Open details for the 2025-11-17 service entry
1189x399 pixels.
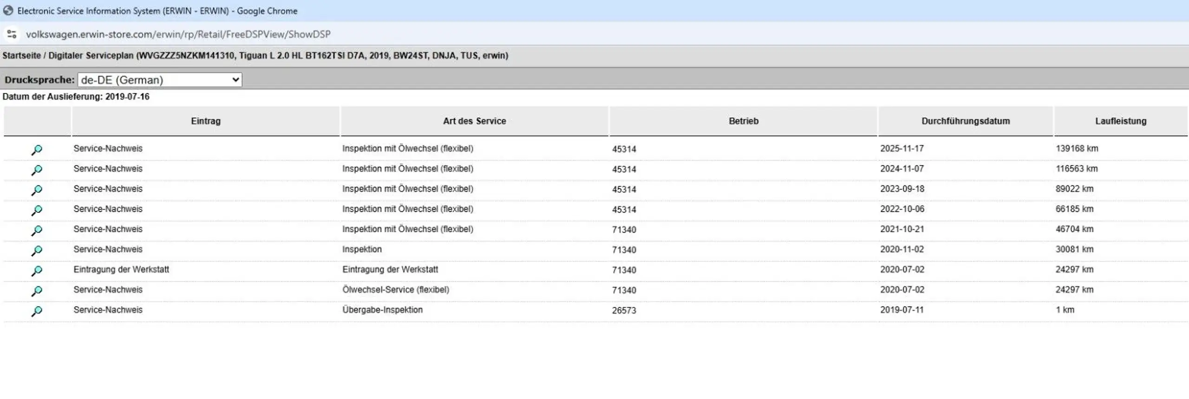click(37, 150)
